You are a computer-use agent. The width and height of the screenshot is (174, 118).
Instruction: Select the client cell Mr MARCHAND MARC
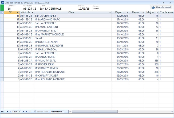(x=73, y=19)
